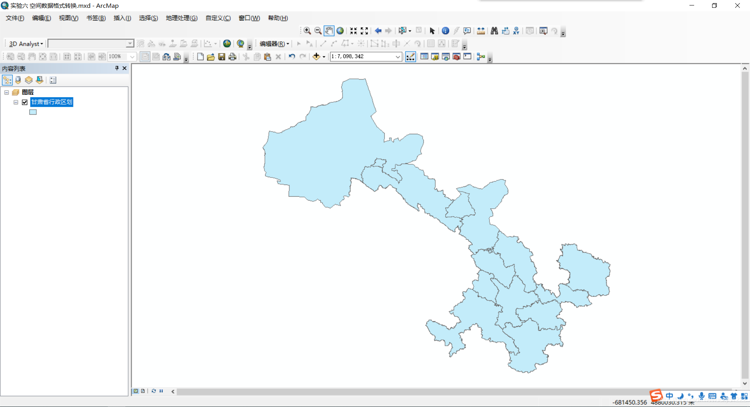This screenshot has height=407, width=750.
Task: Switch to Data View button
Action: [136, 391]
